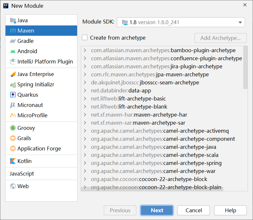
Task: Click the Cancel button
Action: click(194, 210)
